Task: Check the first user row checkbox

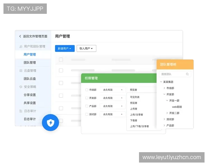Action: tap(61, 70)
